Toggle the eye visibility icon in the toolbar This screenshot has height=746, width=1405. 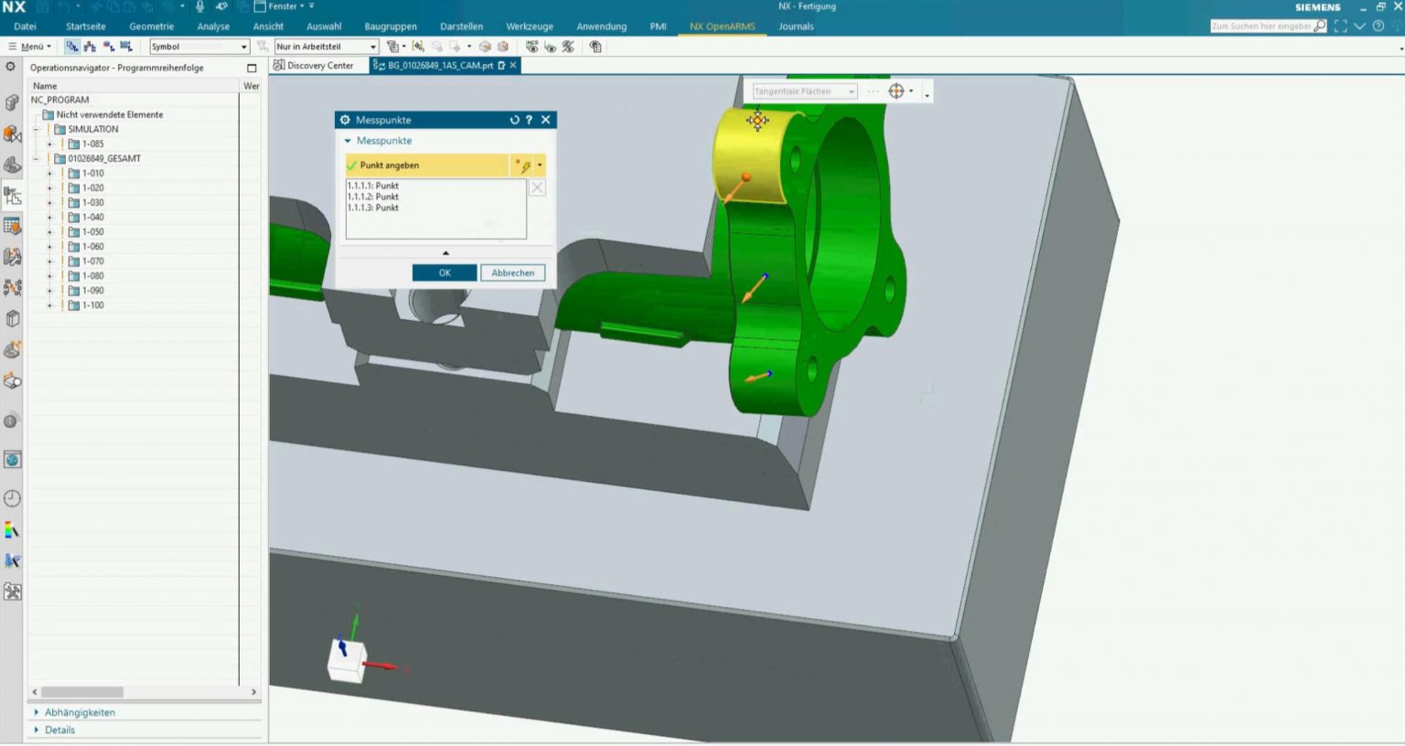coord(551,47)
